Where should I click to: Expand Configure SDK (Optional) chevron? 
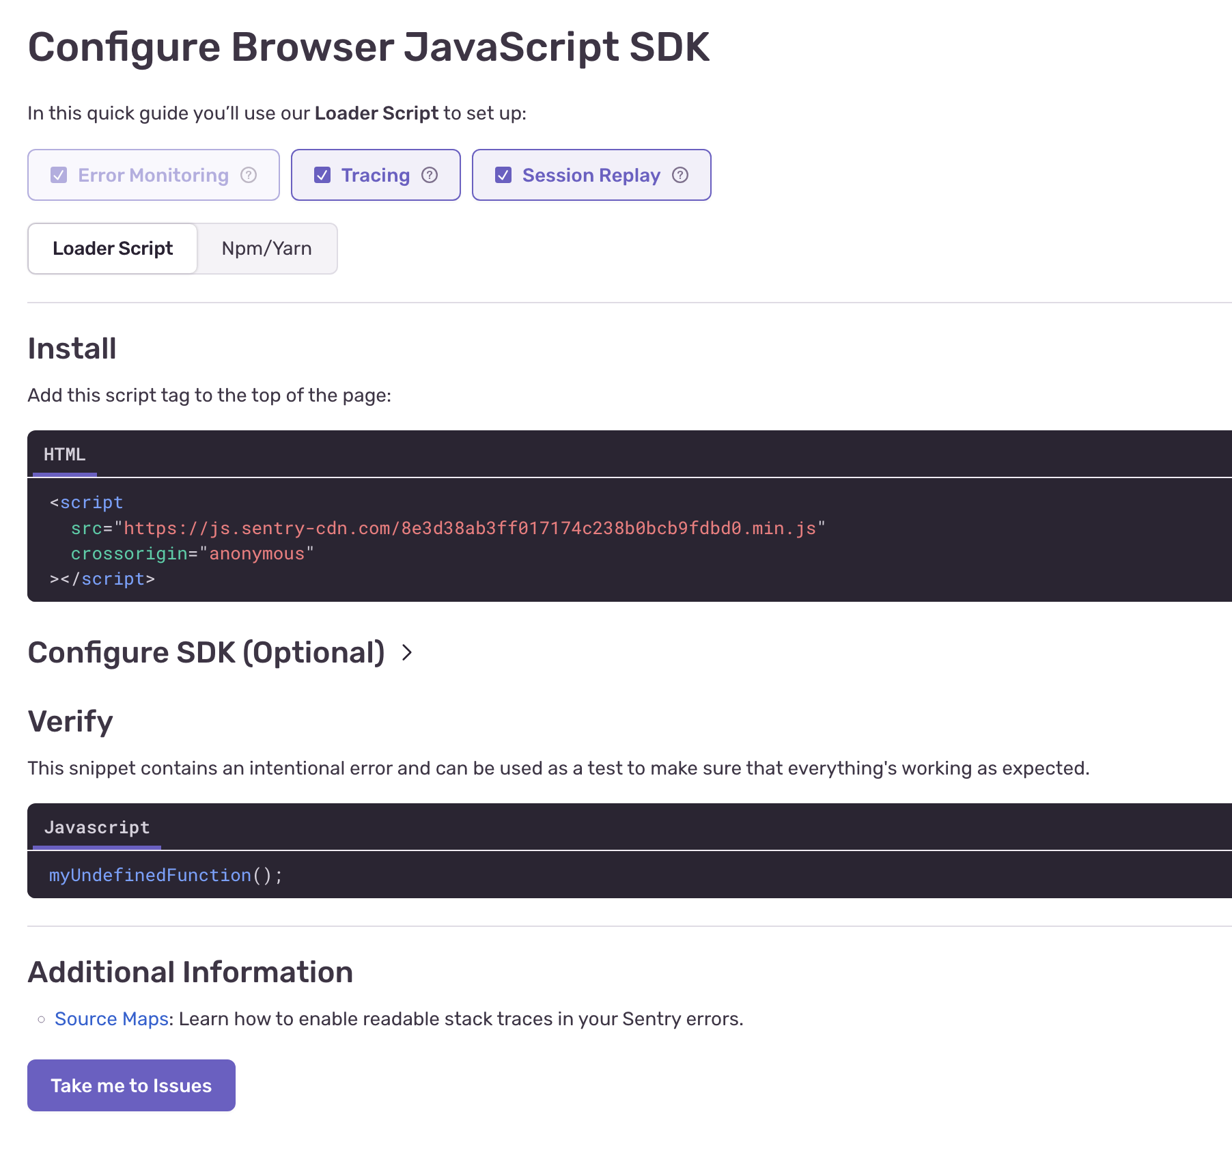pyautogui.click(x=407, y=653)
